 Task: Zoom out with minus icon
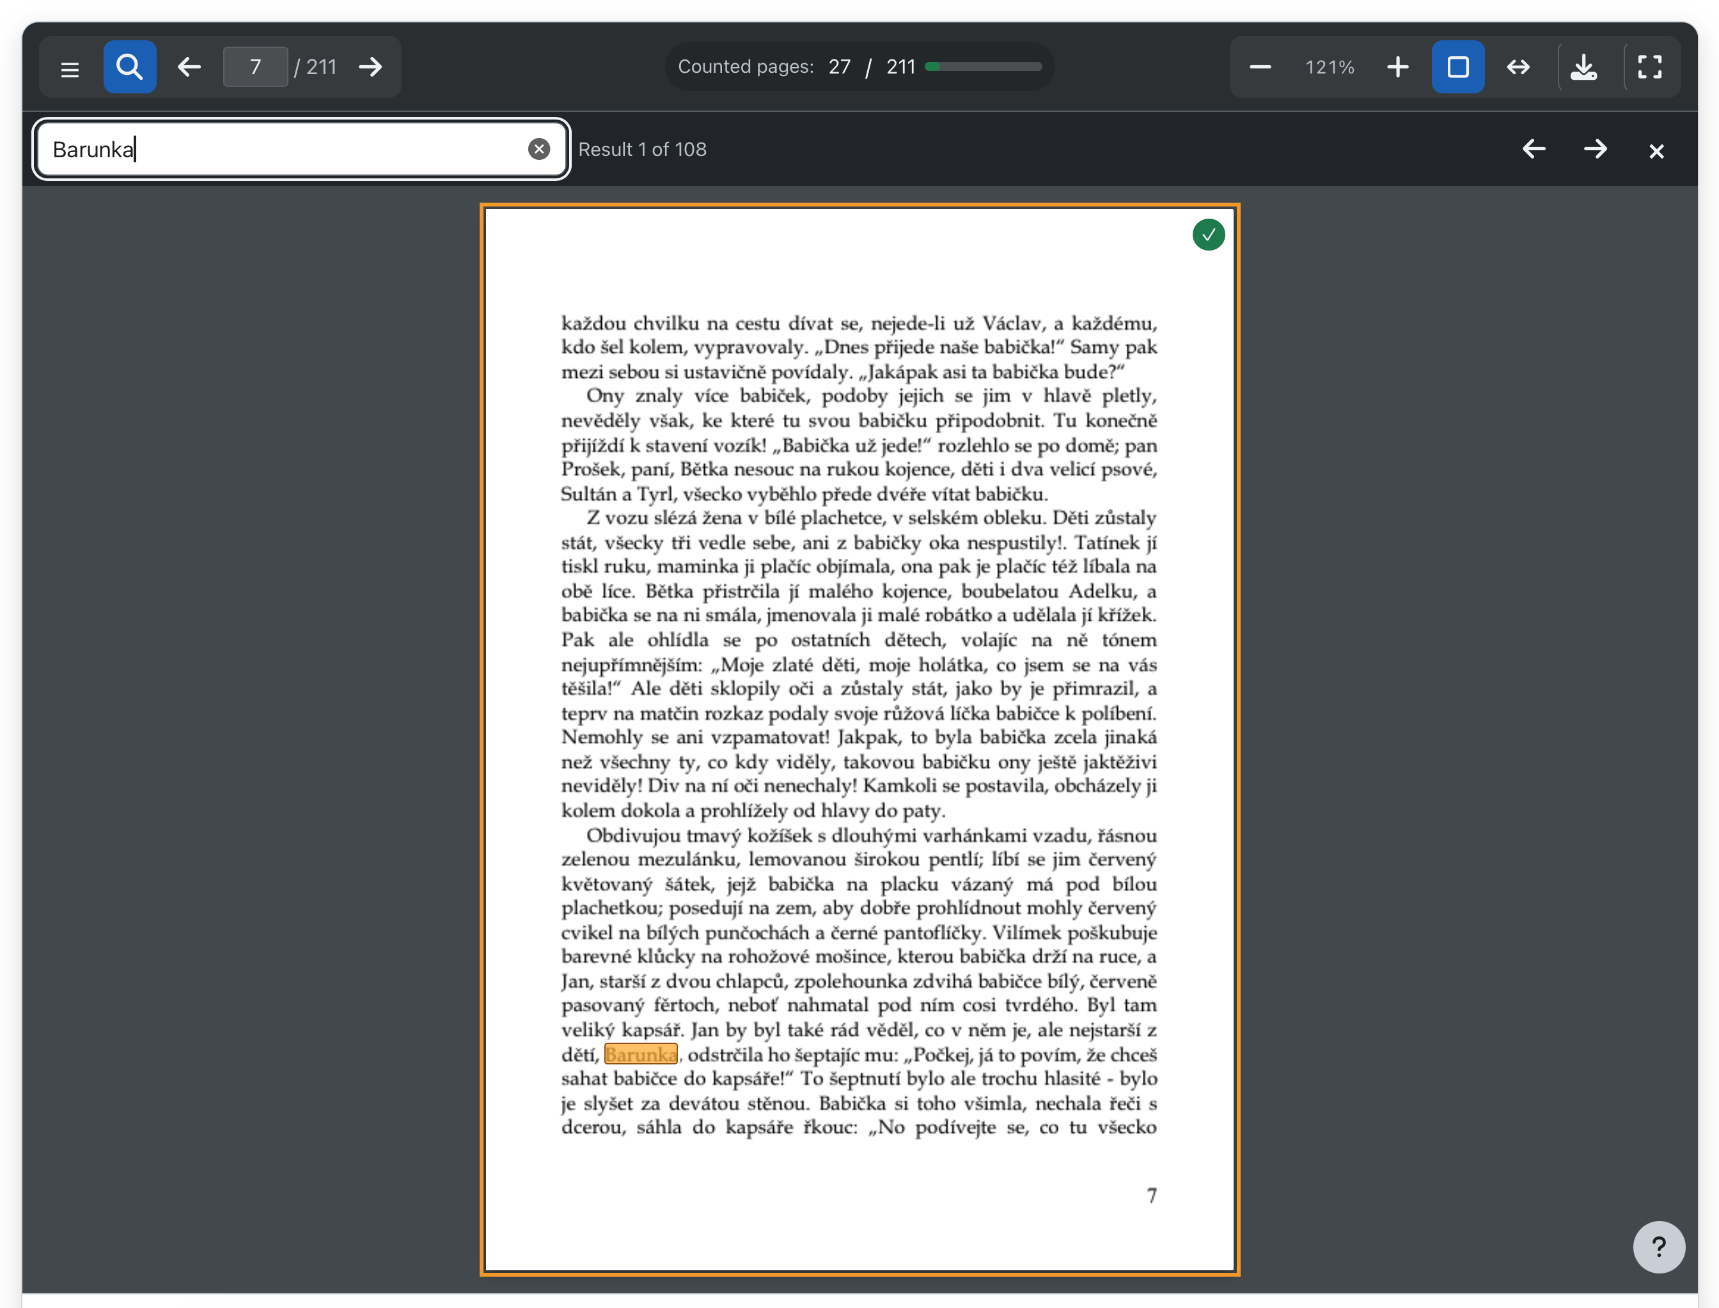1259,67
